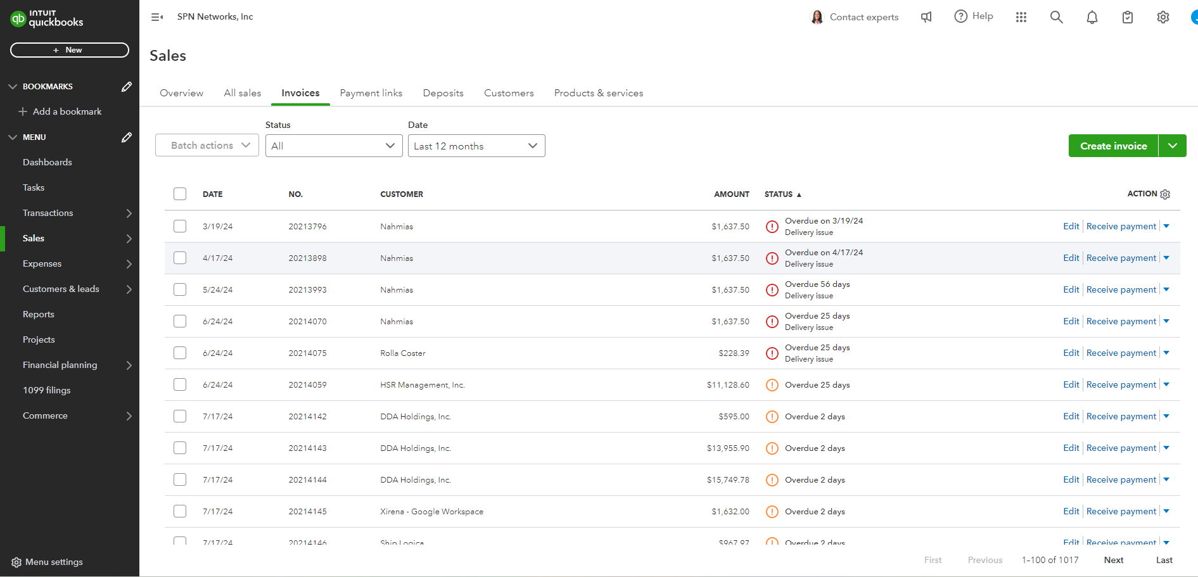Select the checkbox for invoice 20213796
Screen dimensions: 1198x577
click(180, 226)
